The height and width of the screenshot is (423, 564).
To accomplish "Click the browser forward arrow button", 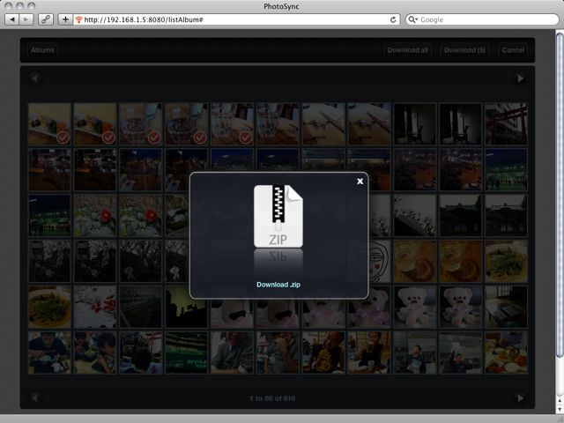I will [26, 19].
